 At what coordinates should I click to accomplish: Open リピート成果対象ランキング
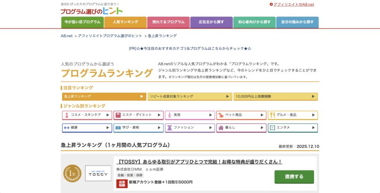tap(190, 96)
